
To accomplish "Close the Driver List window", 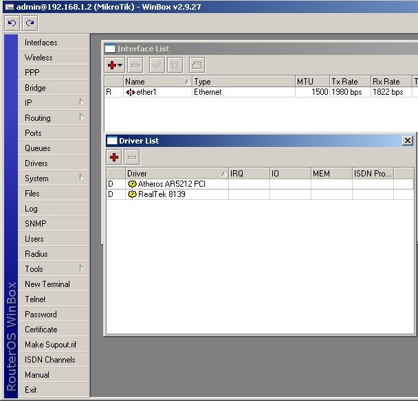I will coord(408,141).
